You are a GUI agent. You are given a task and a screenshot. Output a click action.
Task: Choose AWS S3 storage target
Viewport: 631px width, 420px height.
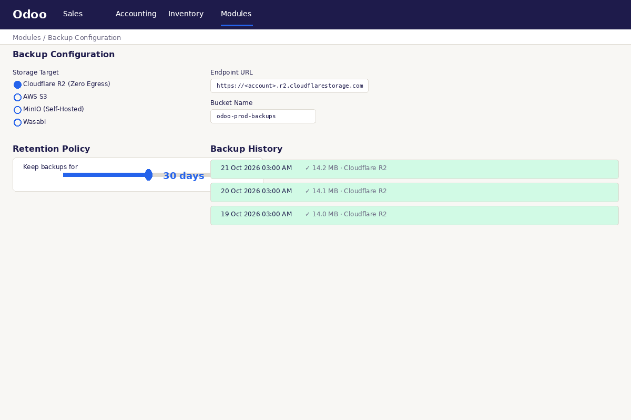pos(17,97)
